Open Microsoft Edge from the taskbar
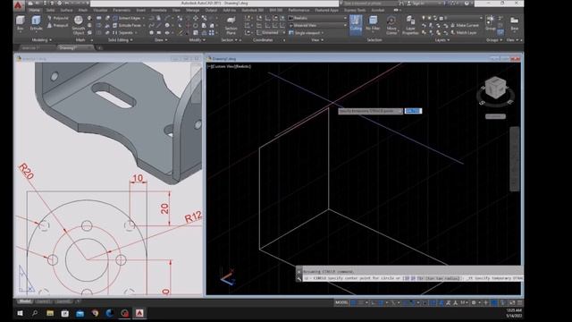572x322 pixels. 109,313
